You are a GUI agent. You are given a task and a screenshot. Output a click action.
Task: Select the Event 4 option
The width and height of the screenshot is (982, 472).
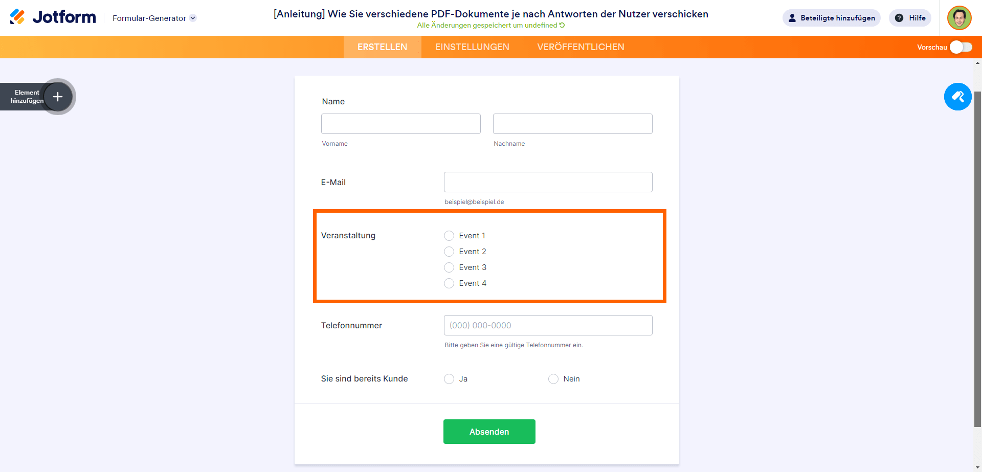(x=449, y=283)
